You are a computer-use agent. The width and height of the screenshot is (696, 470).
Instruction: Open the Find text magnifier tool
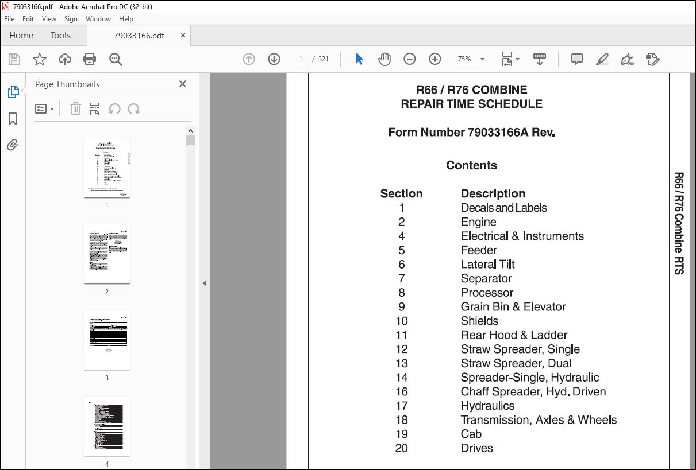pos(116,59)
